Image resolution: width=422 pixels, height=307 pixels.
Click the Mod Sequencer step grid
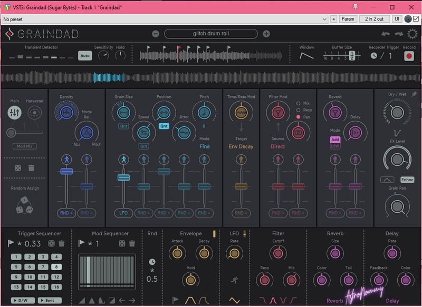coord(107,272)
